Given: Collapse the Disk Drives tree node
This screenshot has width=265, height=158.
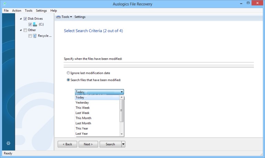Looking at the screenshot, I should (21, 19).
